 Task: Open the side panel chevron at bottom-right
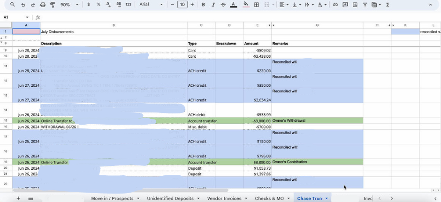point(435,198)
